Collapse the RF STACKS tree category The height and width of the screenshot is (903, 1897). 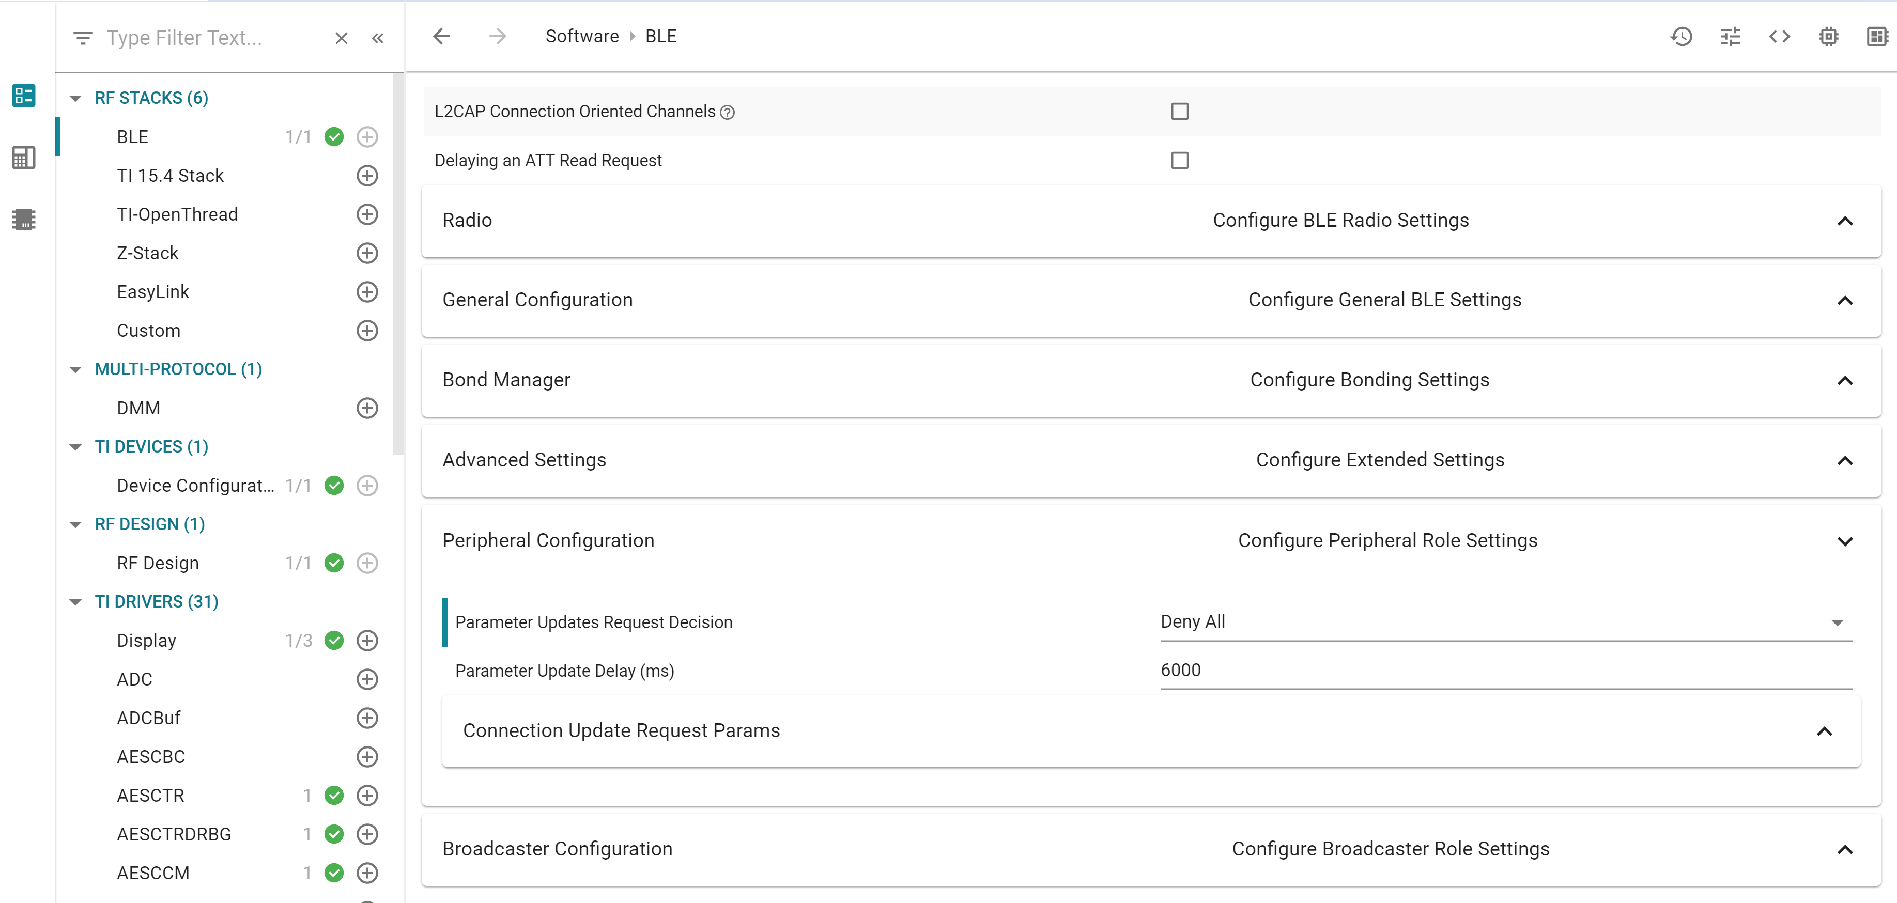(x=75, y=97)
